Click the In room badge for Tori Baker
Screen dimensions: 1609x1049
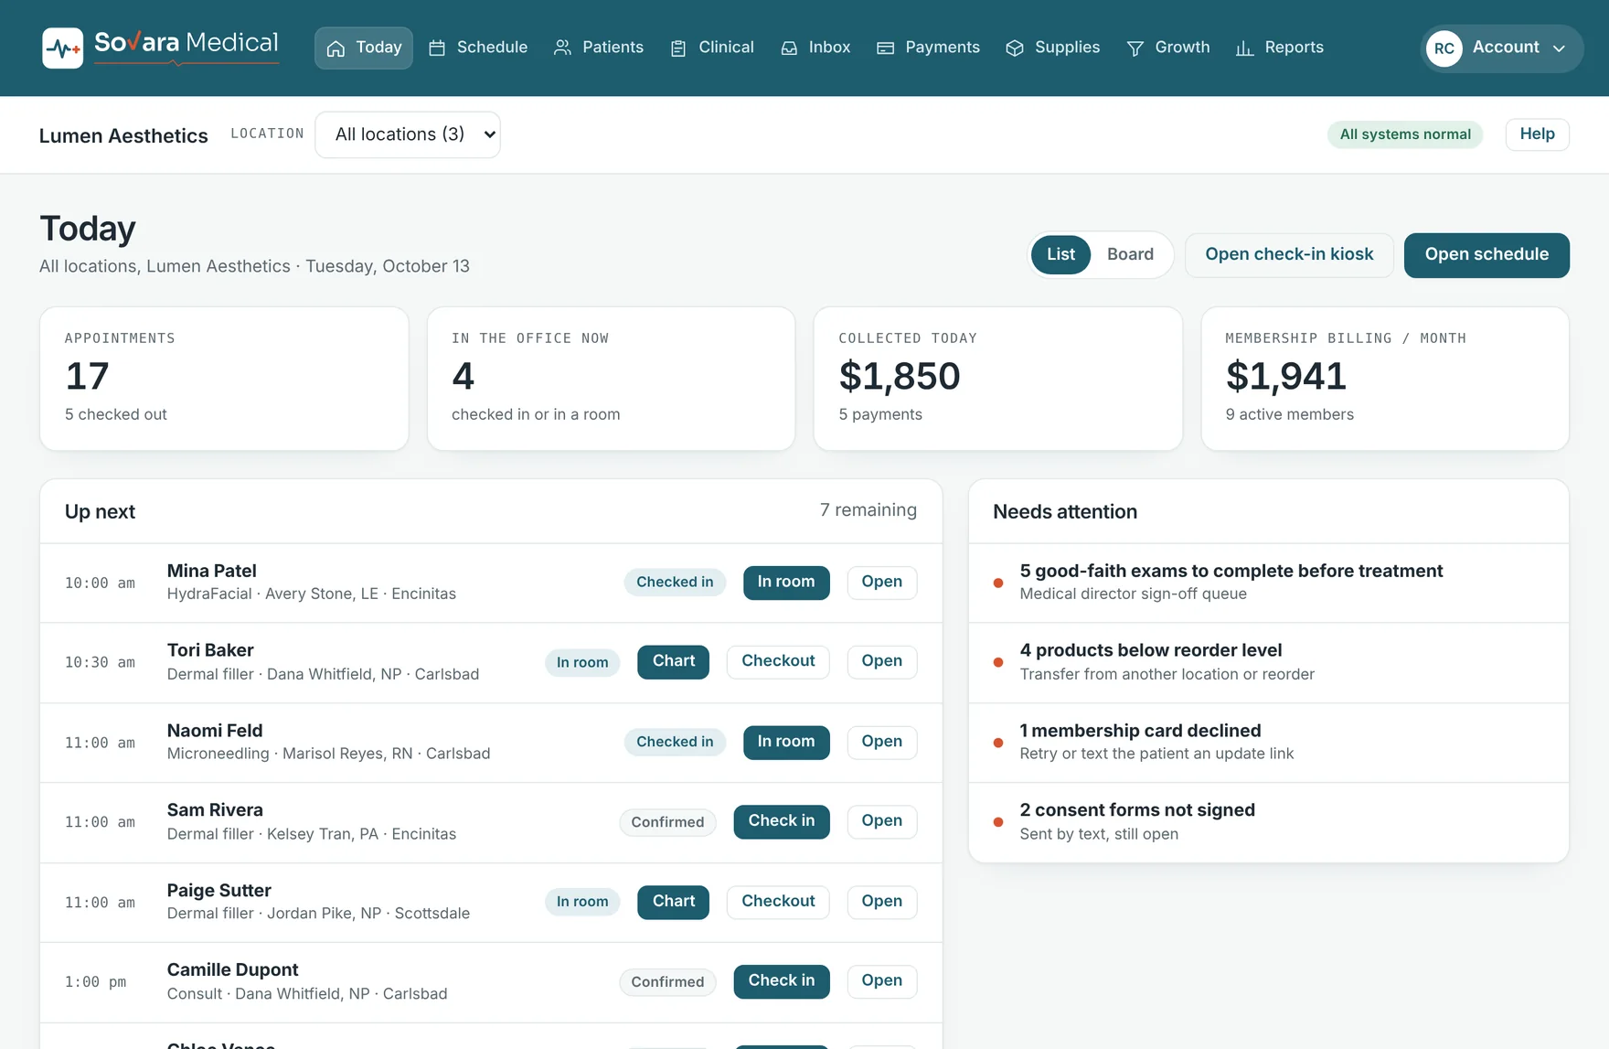pyautogui.click(x=582, y=663)
